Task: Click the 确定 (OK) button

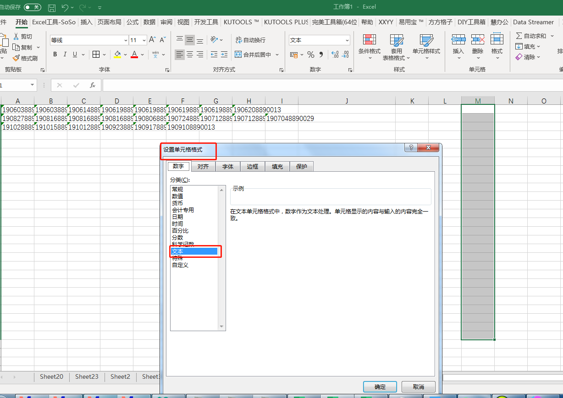Action: (x=380, y=387)
